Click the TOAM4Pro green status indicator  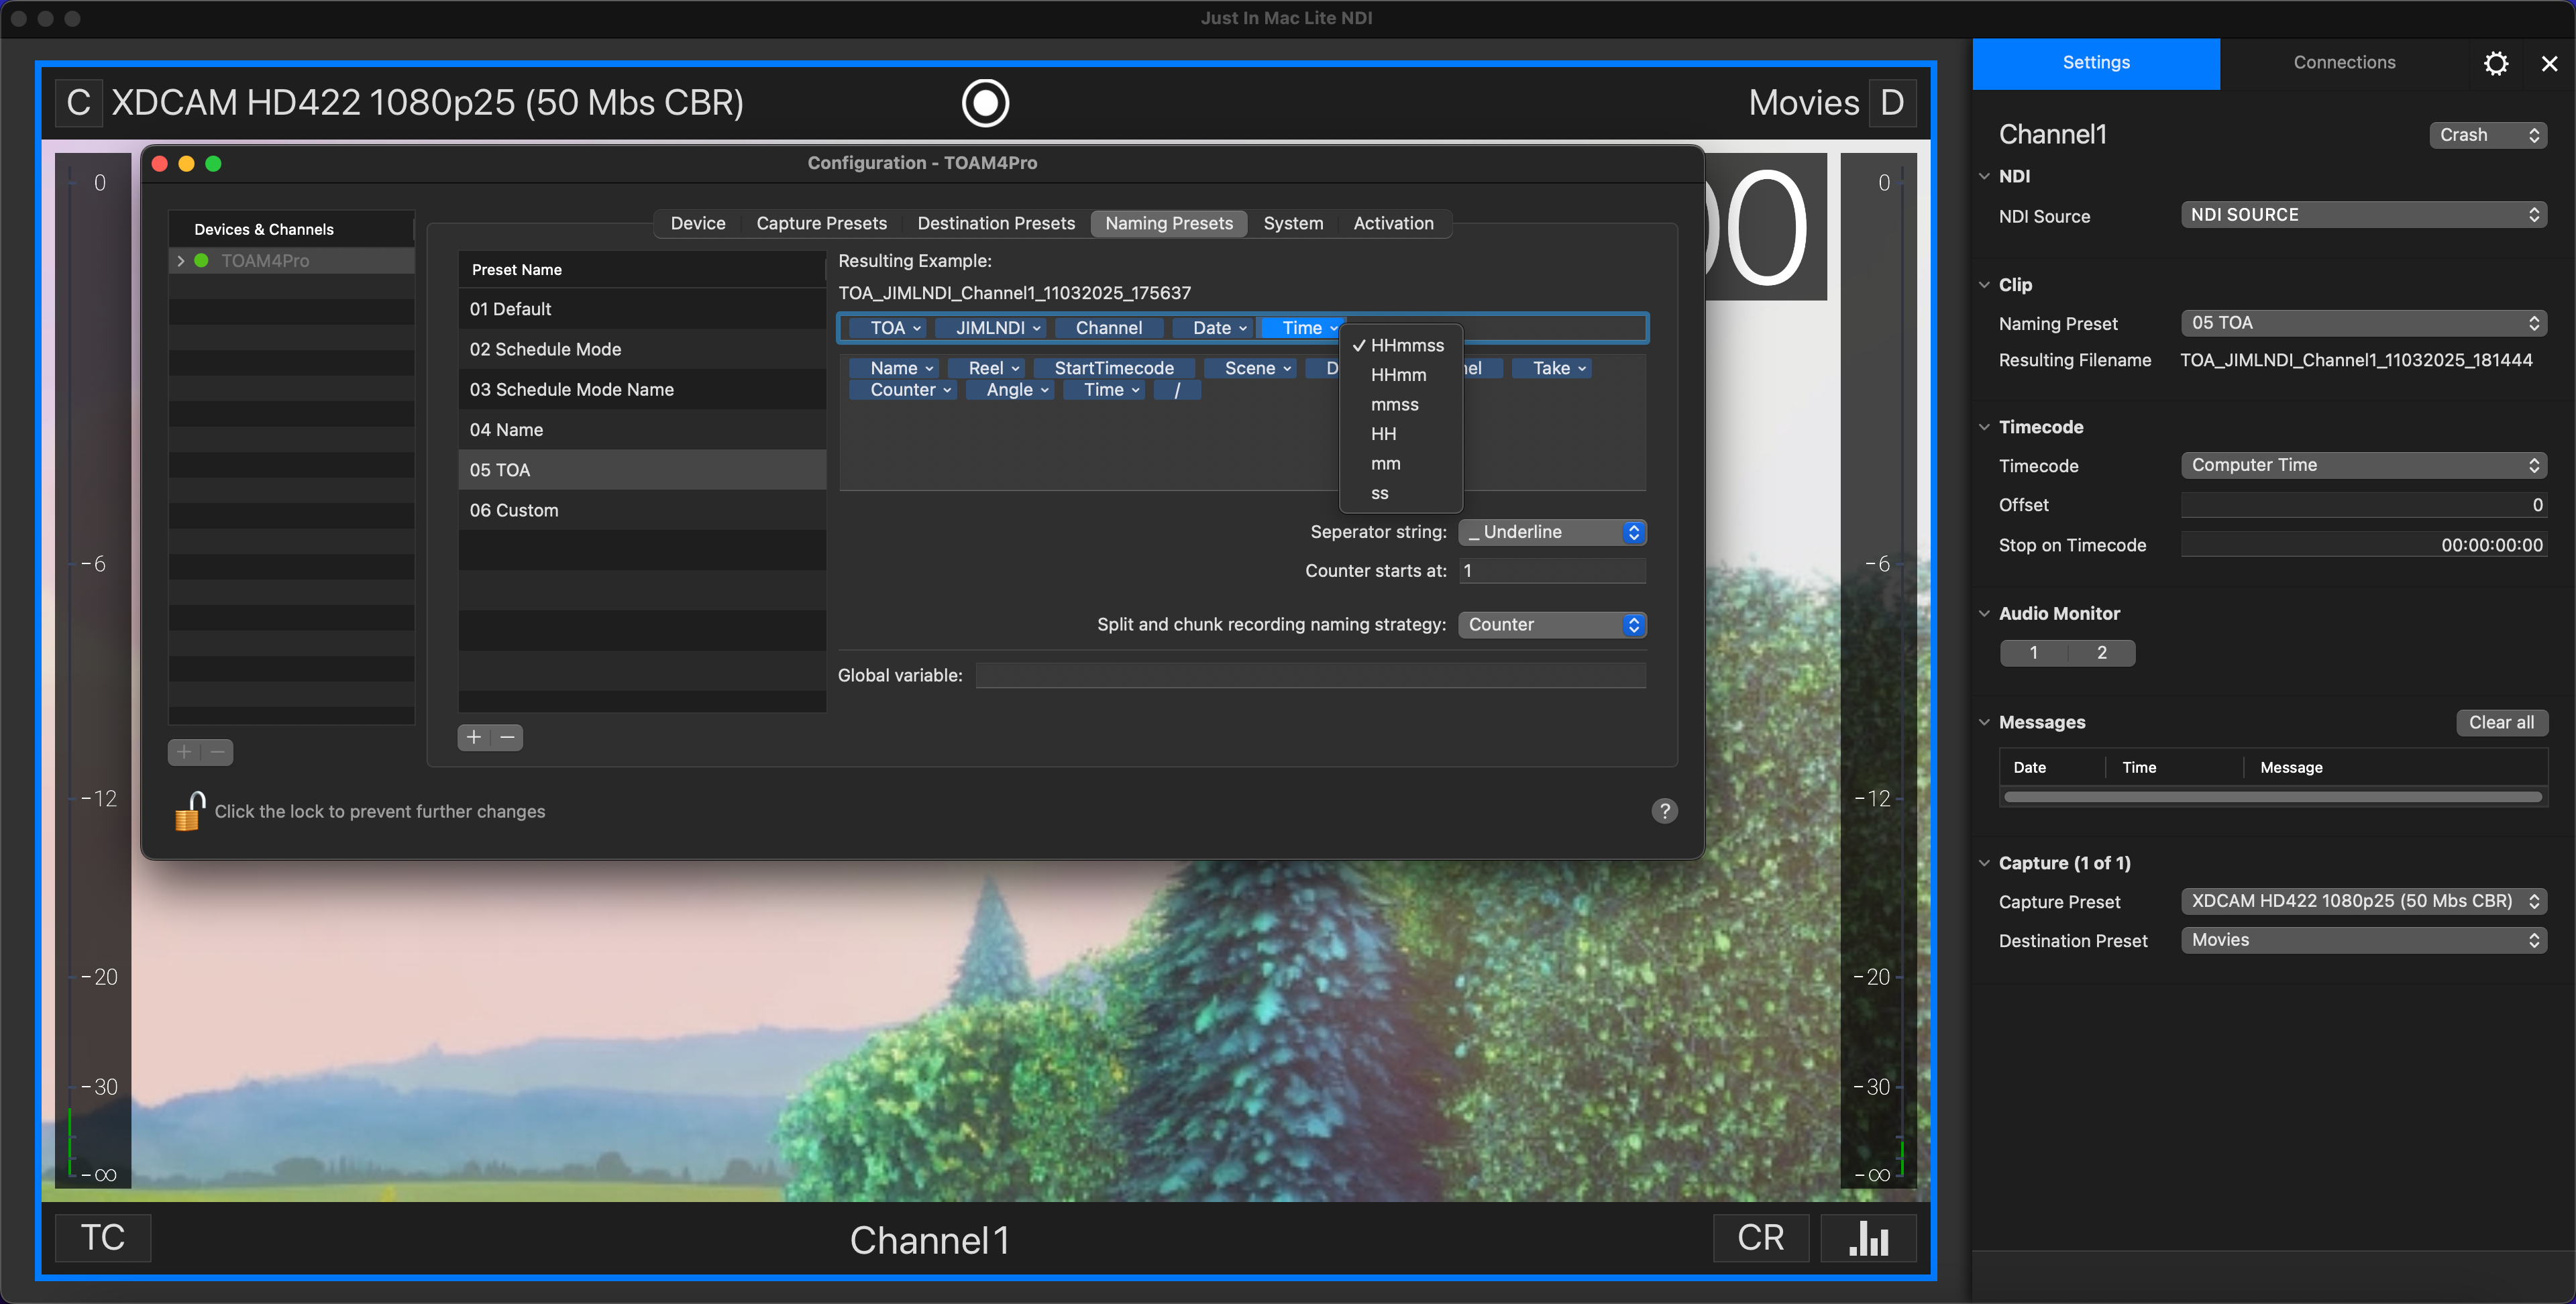point(201,261)
